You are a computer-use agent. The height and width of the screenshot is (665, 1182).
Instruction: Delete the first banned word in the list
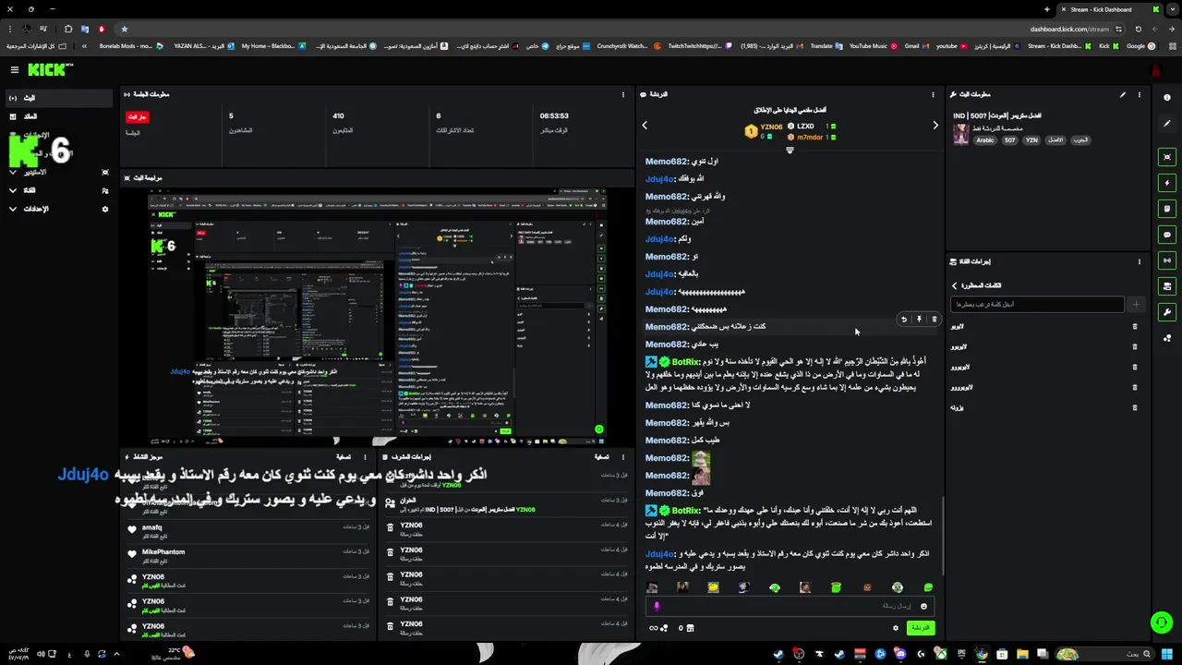(1135, 327)
